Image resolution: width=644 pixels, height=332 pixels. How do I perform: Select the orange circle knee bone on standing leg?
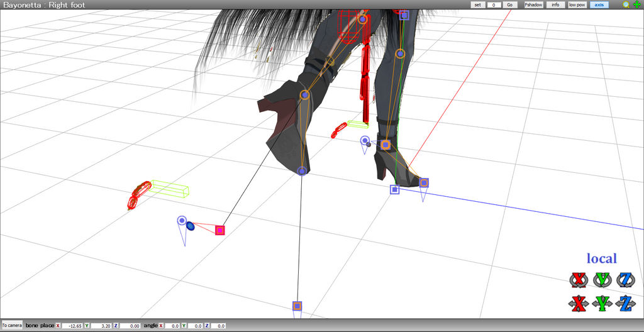[x=401, y=53]
